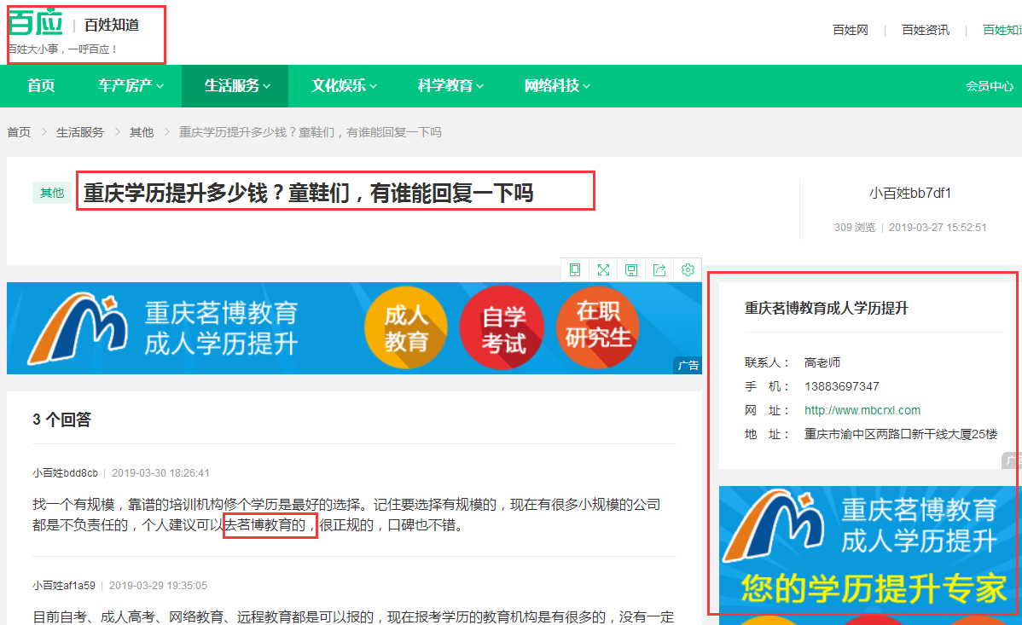This screenshot has height=625, width=1022.
Task: Click the 其他 category tag beside the title
Action: [x=52, y=193]
